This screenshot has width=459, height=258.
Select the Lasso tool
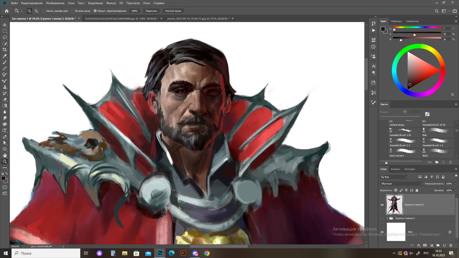[5, 37]
